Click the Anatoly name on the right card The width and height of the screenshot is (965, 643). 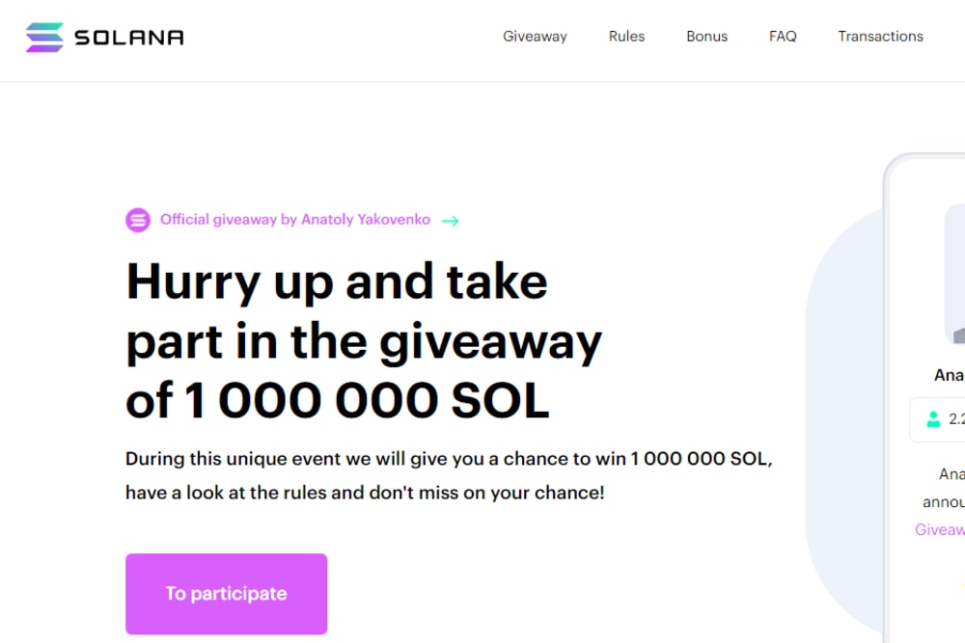951,375
